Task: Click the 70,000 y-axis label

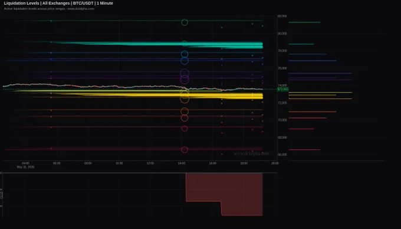Action: [x=282, y=120]
